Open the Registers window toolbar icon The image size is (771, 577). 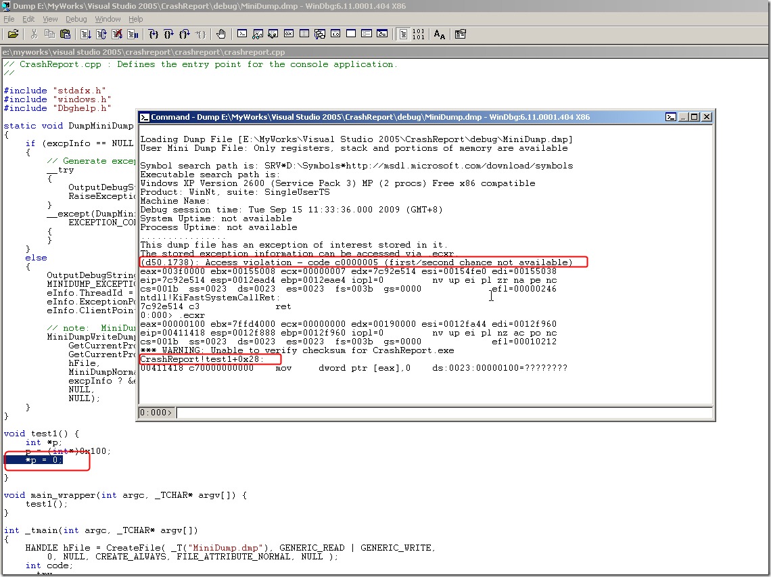coord(289,34)
